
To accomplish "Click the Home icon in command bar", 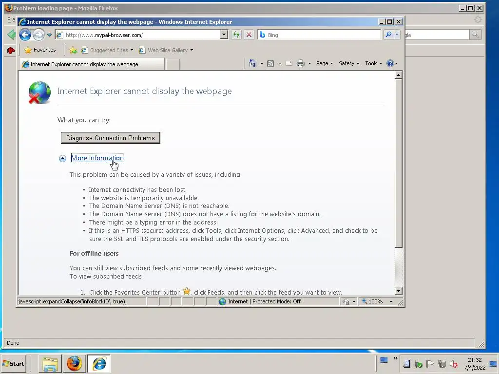I will point(253,63).
